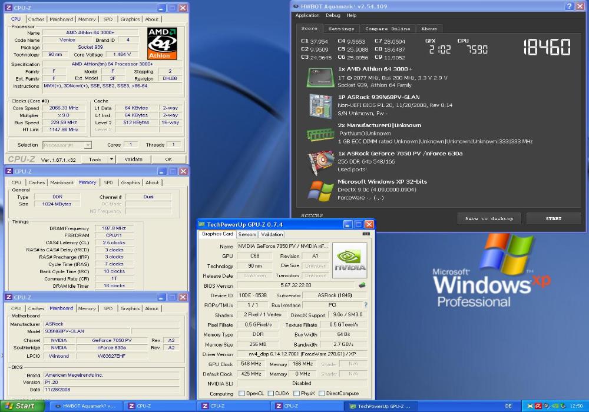Open the About tab in HWBOT Aquamark
Image resolution: width=589 pixels, height=412 pixels.
429,28
